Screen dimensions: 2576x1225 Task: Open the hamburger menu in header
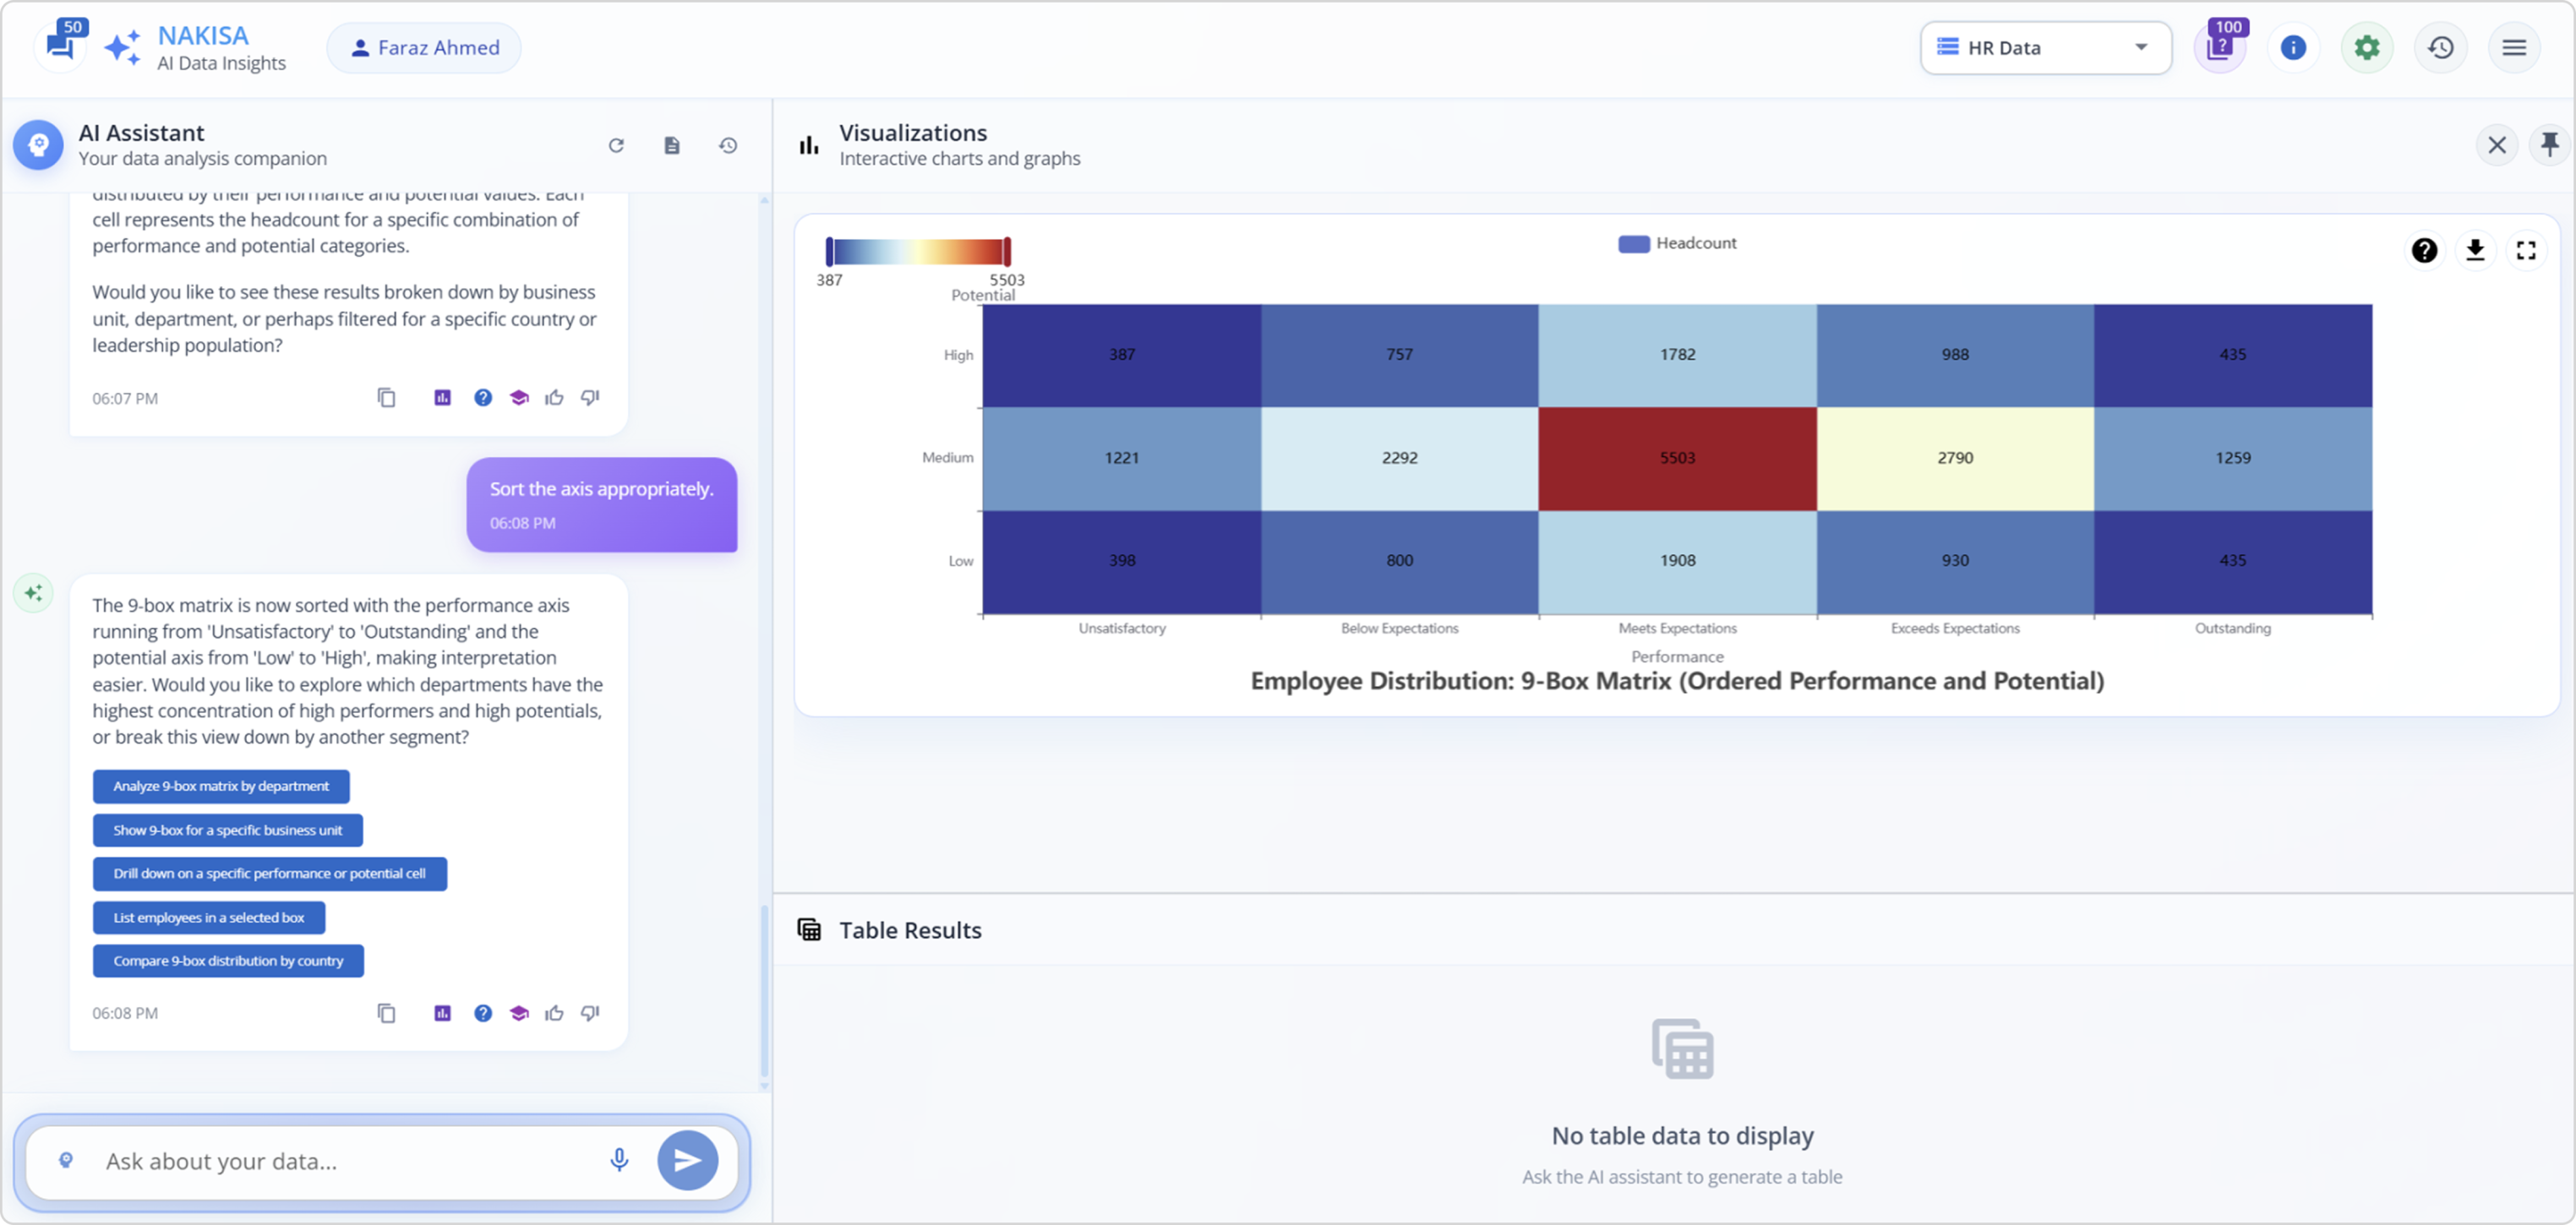pyautogui.click(x=2513, y=47)
